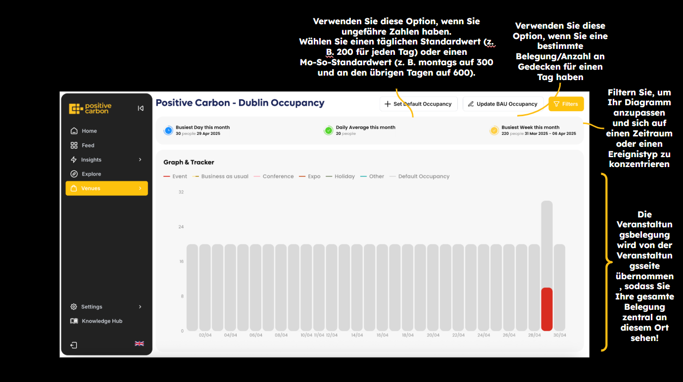This screenshot has height=382, width=683.
Task: Open the yellow Filters button
Action: pyautogui.click(x=566, y=104)
